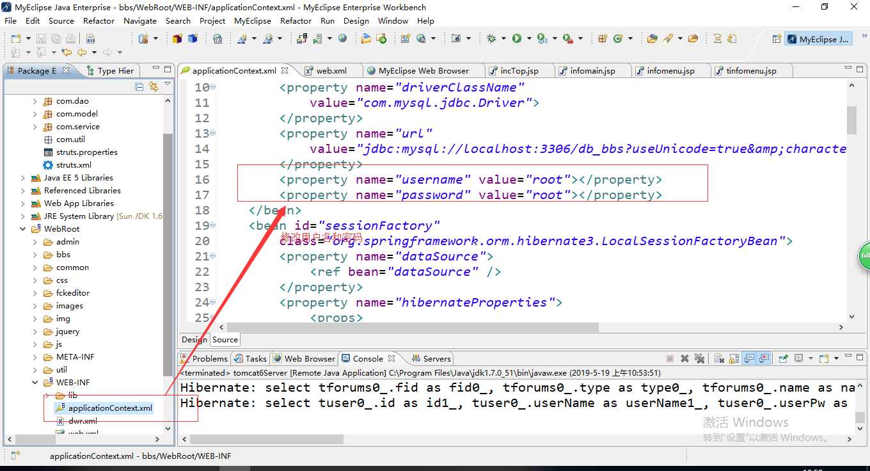Click the Open Type folder icon
This screenshot has height=471, width=870.
(652, 38)
